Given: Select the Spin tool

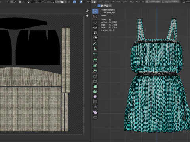Looking at the screenshot, I should click(x=95, y=92).
